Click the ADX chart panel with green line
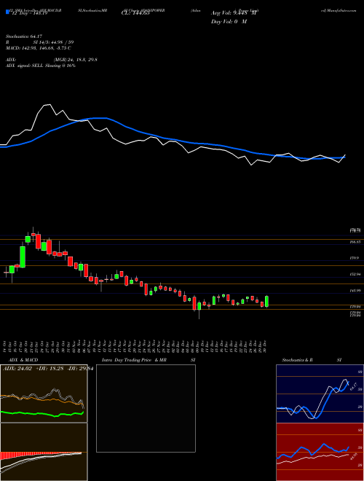This screenshot has height=481, width=364. pyautogui.click(x=44, y=394)
